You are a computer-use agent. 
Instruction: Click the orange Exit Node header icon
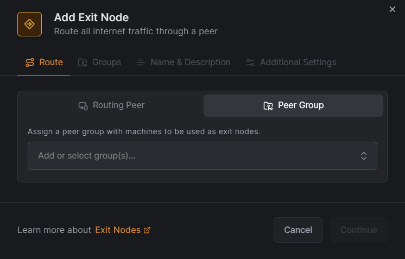29,24
